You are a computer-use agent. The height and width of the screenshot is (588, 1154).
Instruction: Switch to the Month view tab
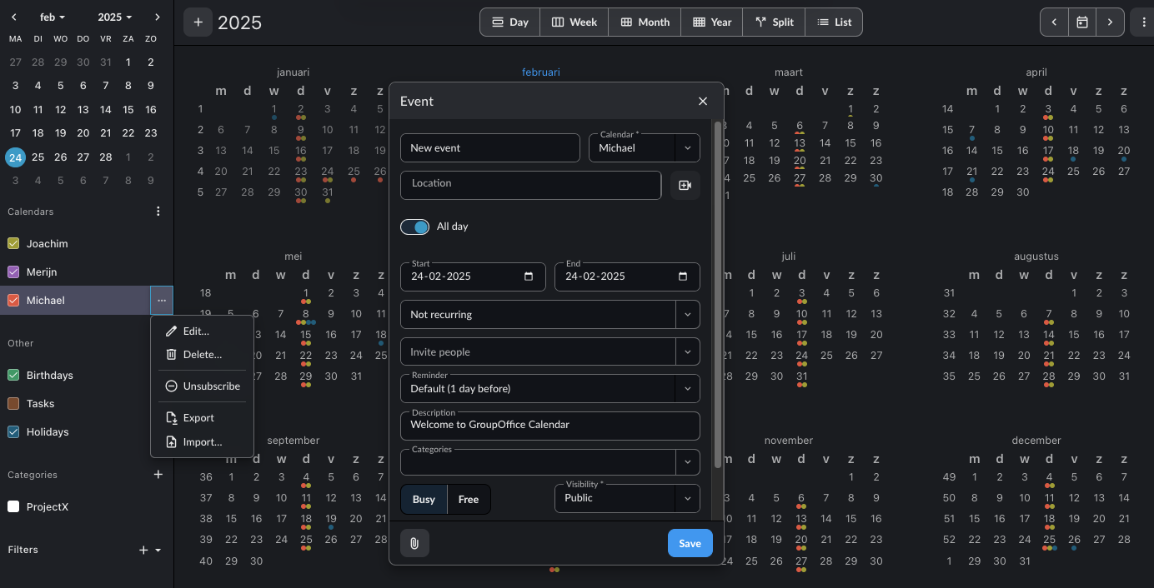point(644,22)
